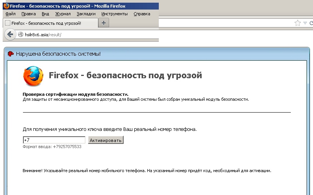Click the Активировать button
The height and width of the screenshot is (195, 313).
(x=106, y=140)
